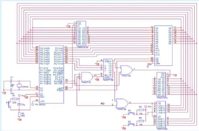Image resolution: width=199 pixels, height=131 pixels.
Task: Click the 10k value under resistor R4
Action: tap(141, 125)
